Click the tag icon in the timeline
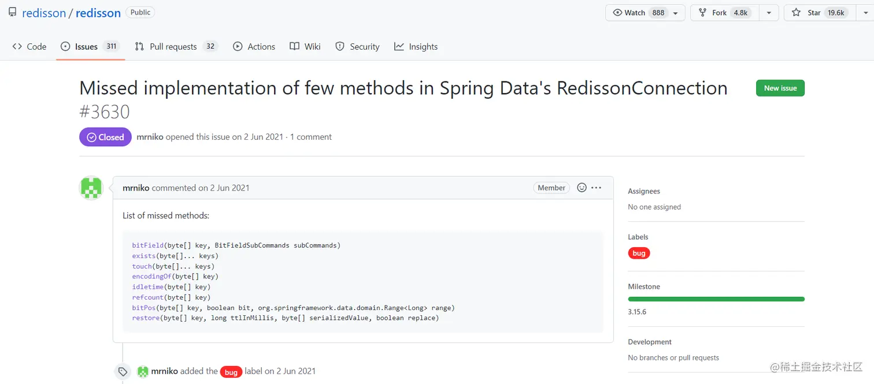 coord(123,371)
